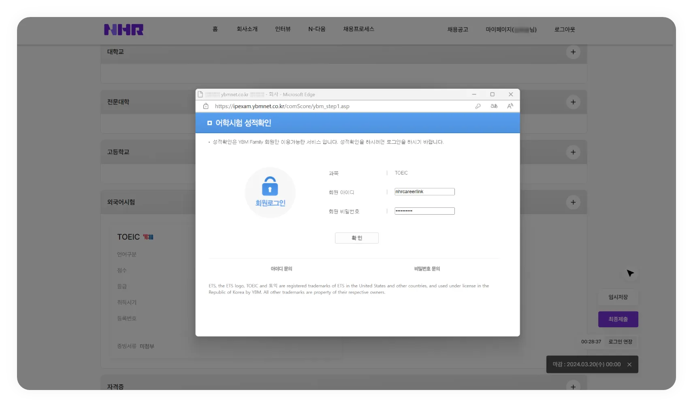The height and width of the screenshot is (407, 693).
Task: Open the 비밀번호 문의 link
Action: point(427,268)
